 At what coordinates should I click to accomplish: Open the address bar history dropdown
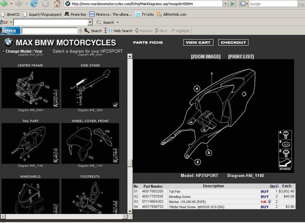click(225, 3)
